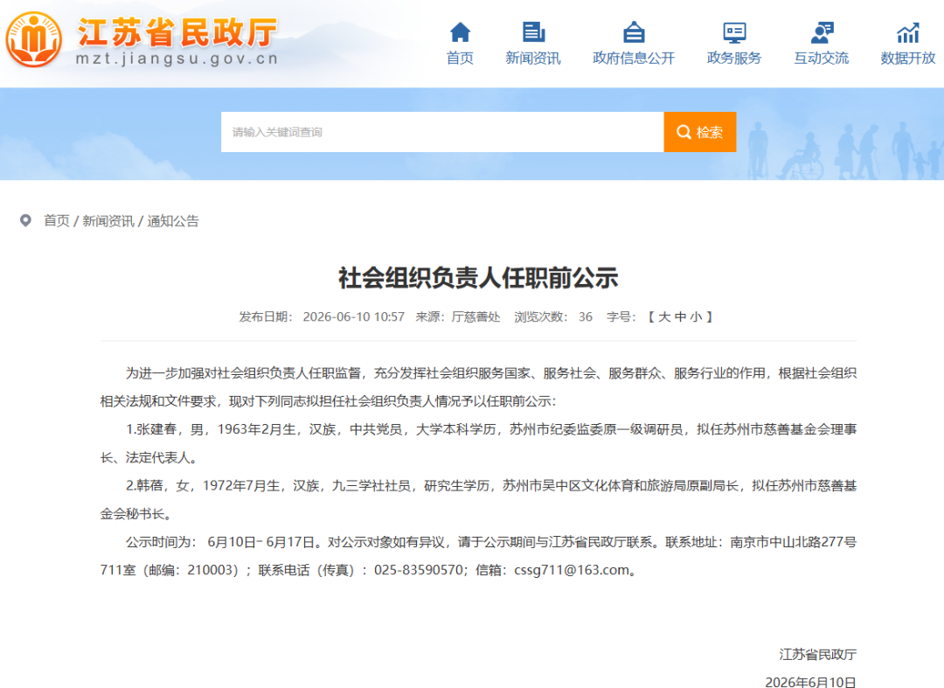Open the 首页 navigation menu item
944x688 pixels.
(460, 59)
